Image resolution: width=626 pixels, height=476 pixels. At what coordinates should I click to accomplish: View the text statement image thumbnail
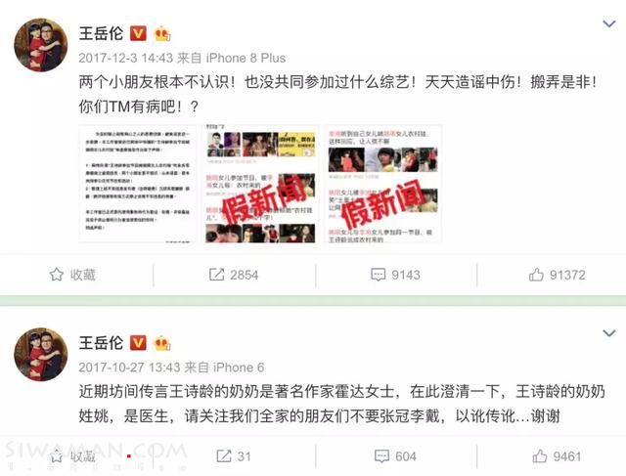click(x=137, y=184)
